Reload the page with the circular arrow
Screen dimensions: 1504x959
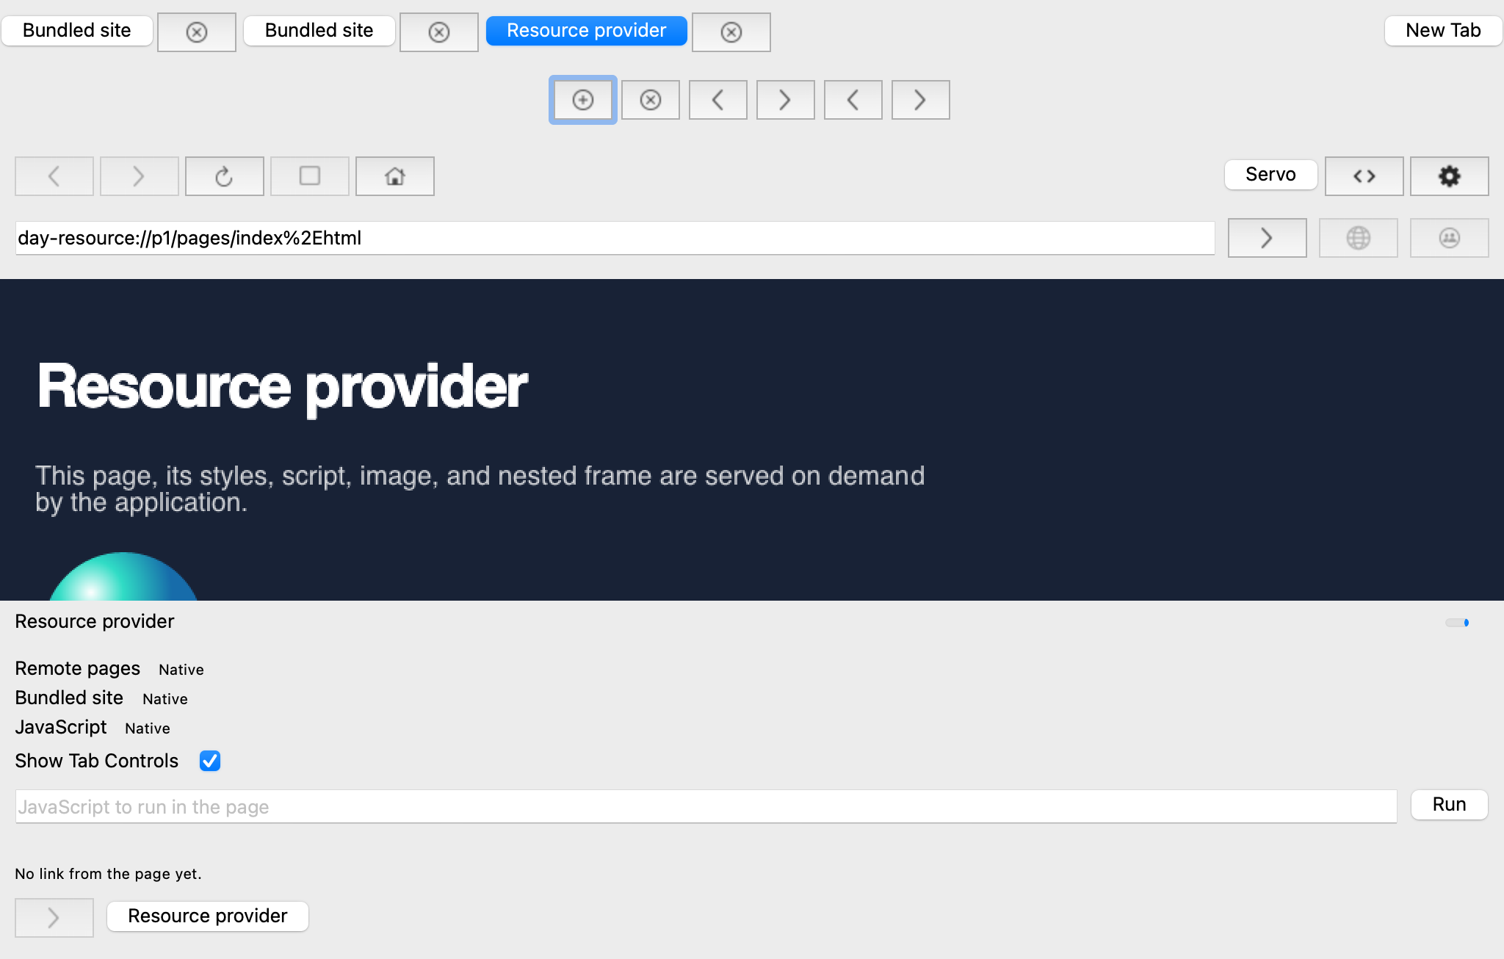click(225, 176)
